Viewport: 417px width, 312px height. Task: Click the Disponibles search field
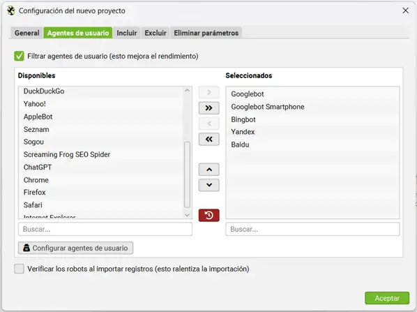coord(105,229)
